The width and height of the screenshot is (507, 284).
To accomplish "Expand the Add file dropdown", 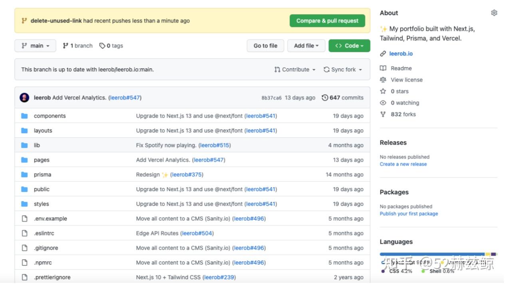I will tap(306, 45).
